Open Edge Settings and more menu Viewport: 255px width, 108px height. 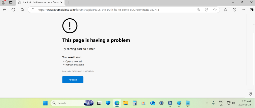click(x=244, y=10)
